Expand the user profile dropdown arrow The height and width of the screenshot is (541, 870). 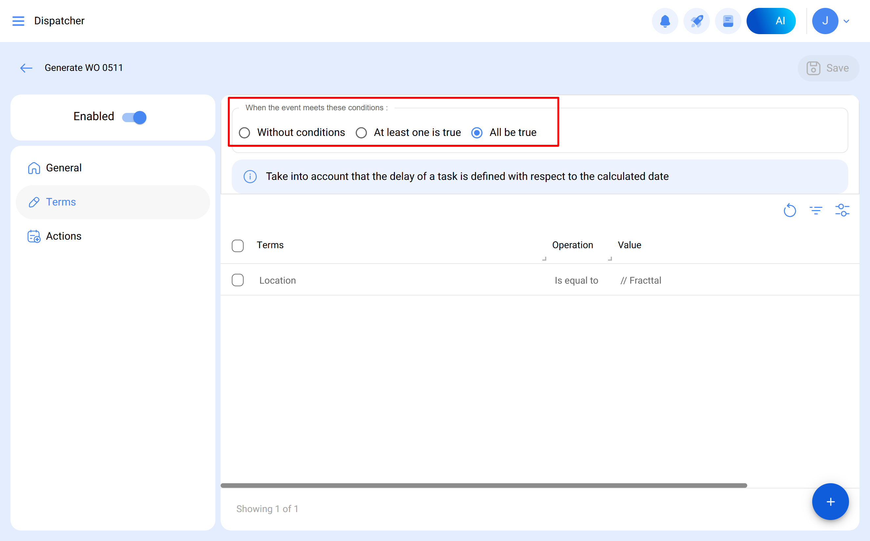[x=846, y=21]
